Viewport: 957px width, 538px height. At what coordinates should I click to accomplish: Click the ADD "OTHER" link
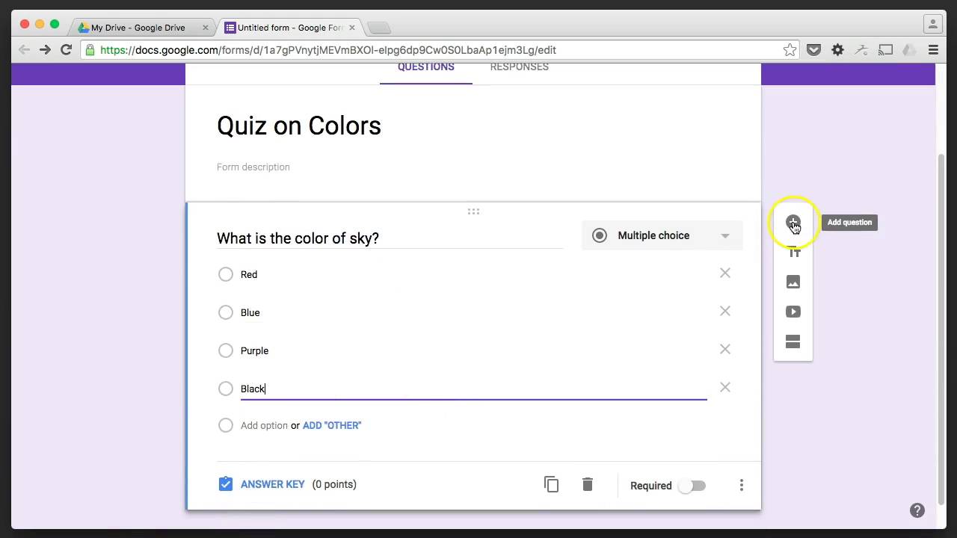point(332,425)
